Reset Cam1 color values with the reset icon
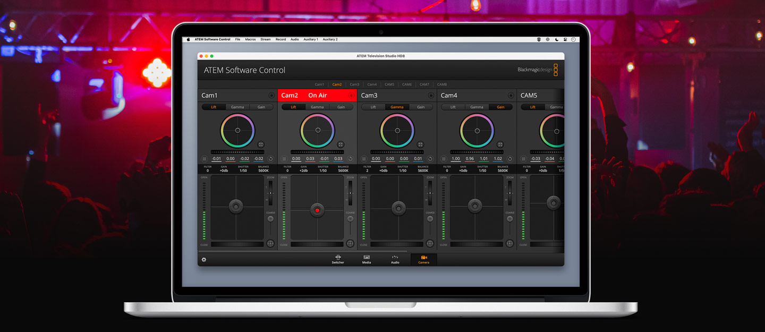The height and width of the screenshot is (332, 765). [x=270, y=159]
